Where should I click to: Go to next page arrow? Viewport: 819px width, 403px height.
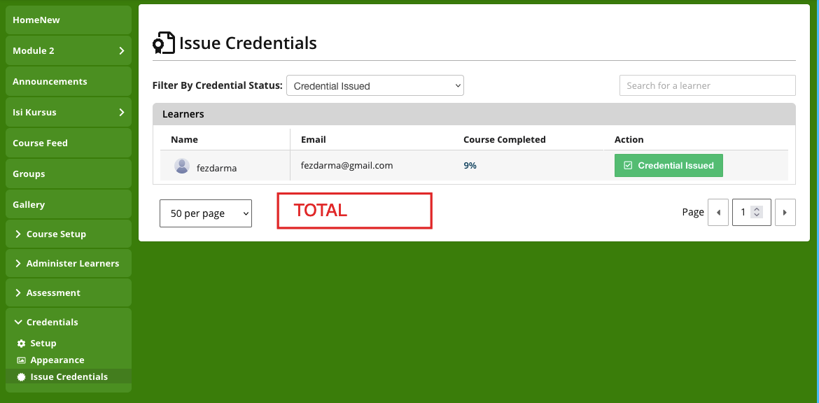pos(785,213)
